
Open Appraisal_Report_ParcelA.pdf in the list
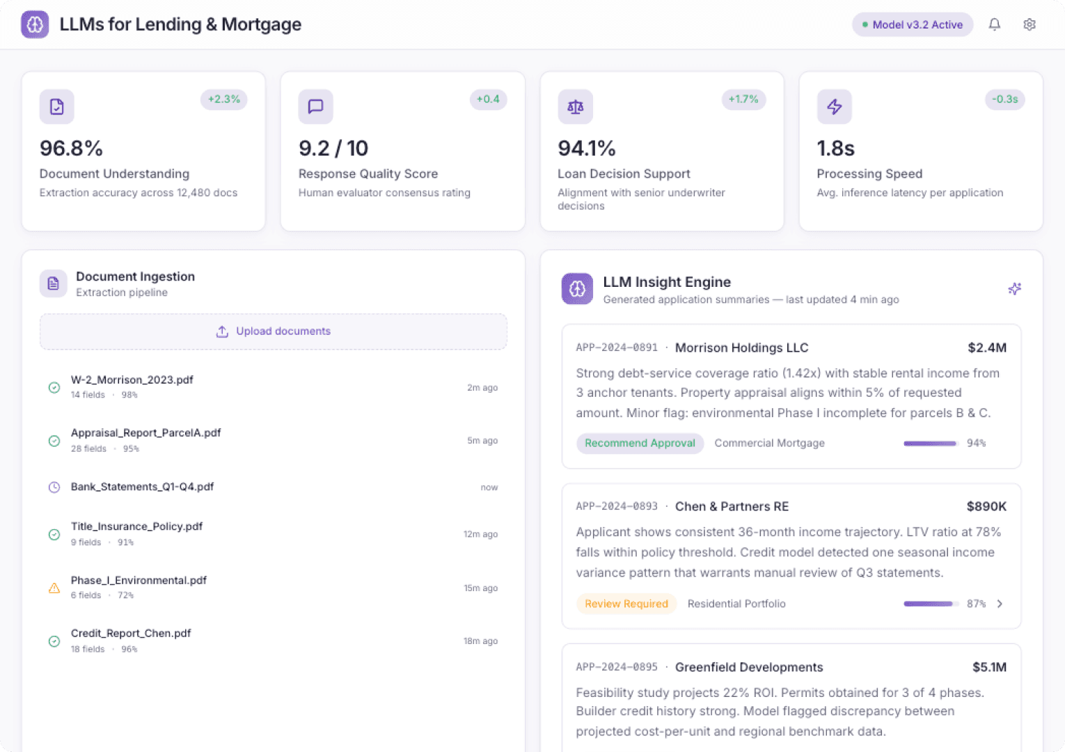coord(145,433)
